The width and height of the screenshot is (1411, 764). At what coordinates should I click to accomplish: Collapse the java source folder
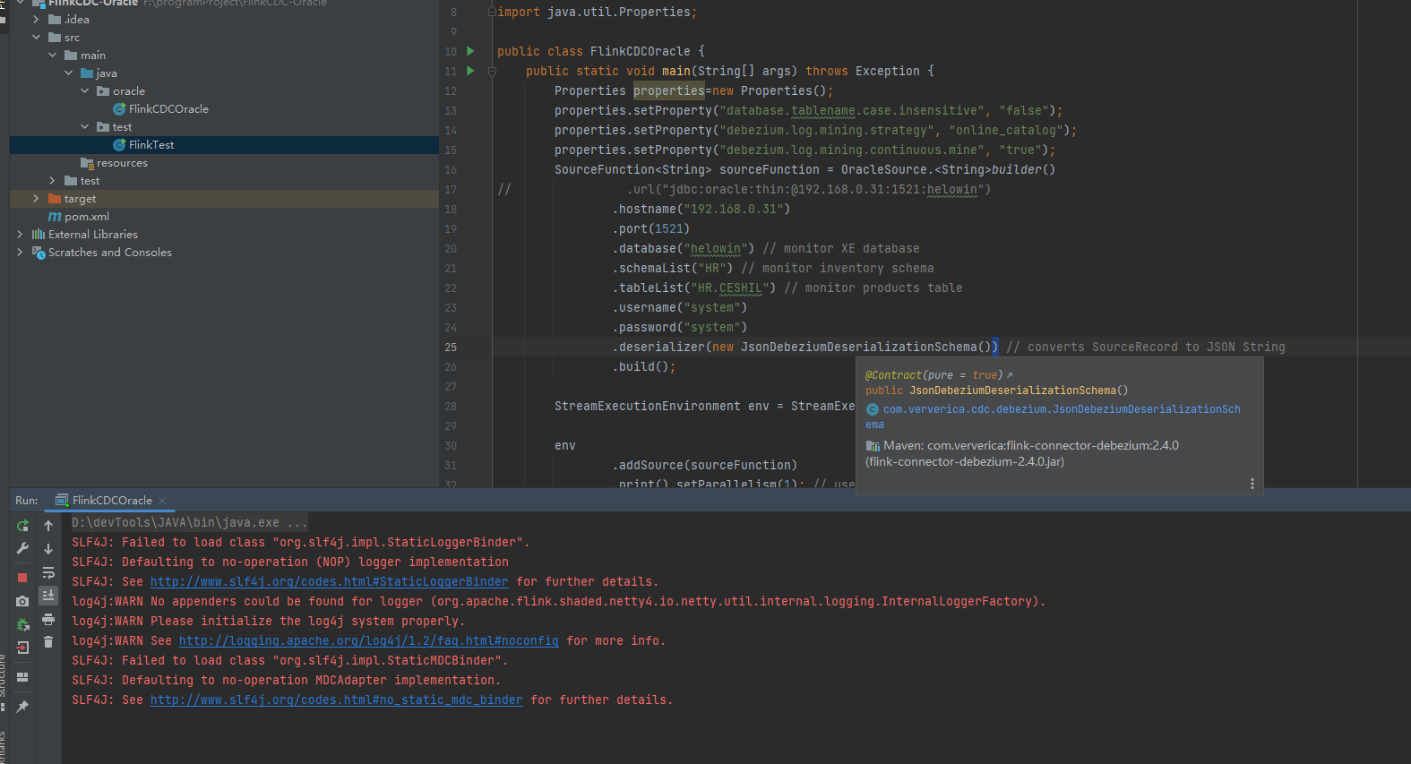pos(68,73)
